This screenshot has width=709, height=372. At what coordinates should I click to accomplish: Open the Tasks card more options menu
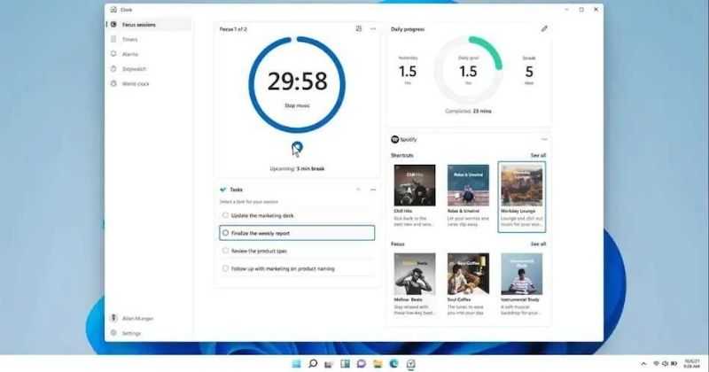coord(373,190)
